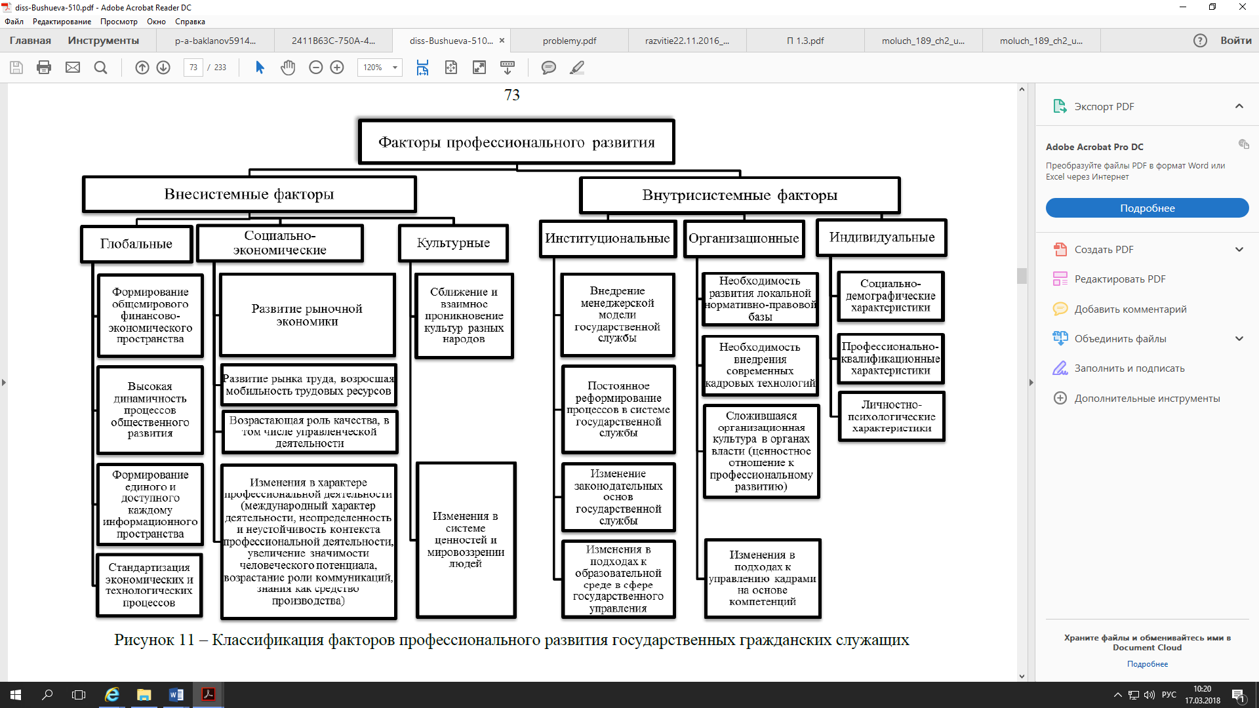Click the read mode download icon
This screenshot has width=1259, height=708.
click(x=508, y=68)
